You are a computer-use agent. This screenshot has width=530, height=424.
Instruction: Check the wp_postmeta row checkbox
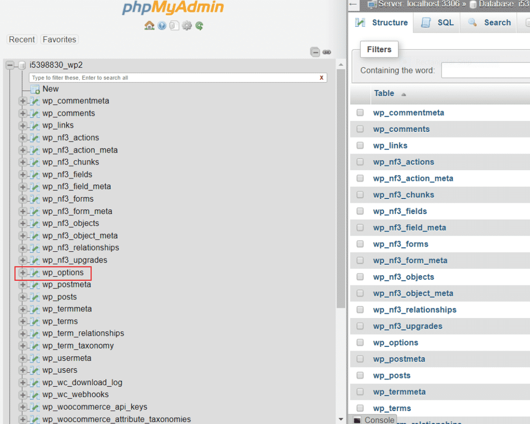click(360, 359)
